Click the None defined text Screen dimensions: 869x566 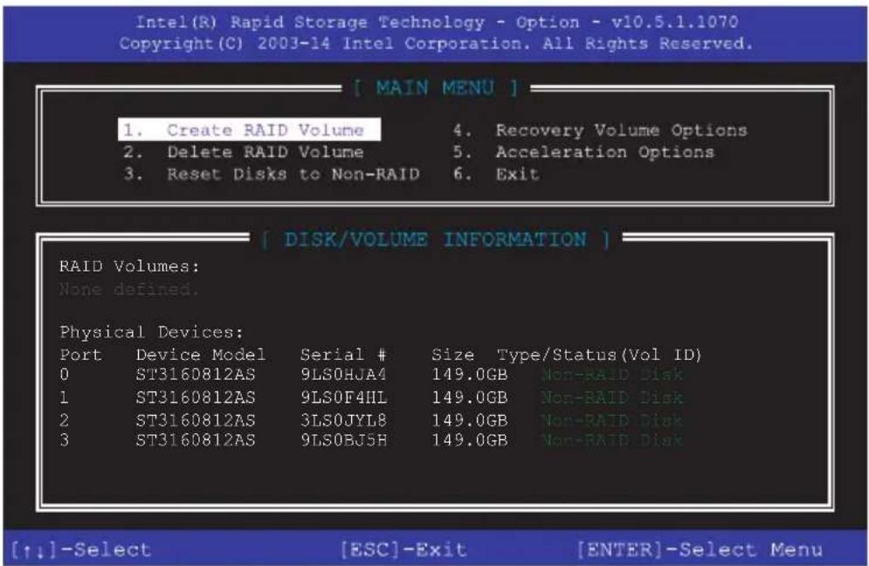128,289
